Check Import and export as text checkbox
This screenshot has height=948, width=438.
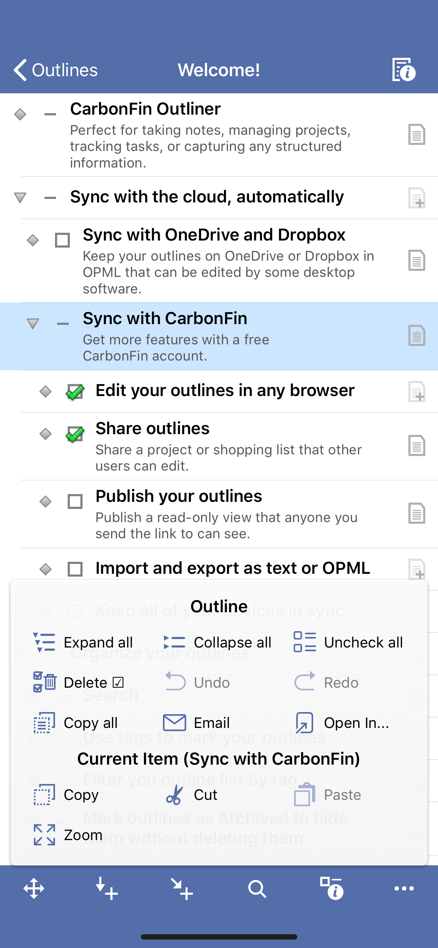point(75,569)
